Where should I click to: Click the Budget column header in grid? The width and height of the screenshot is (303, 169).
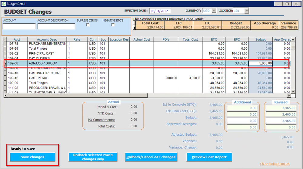pyautogui.click(x=261, y=39)
